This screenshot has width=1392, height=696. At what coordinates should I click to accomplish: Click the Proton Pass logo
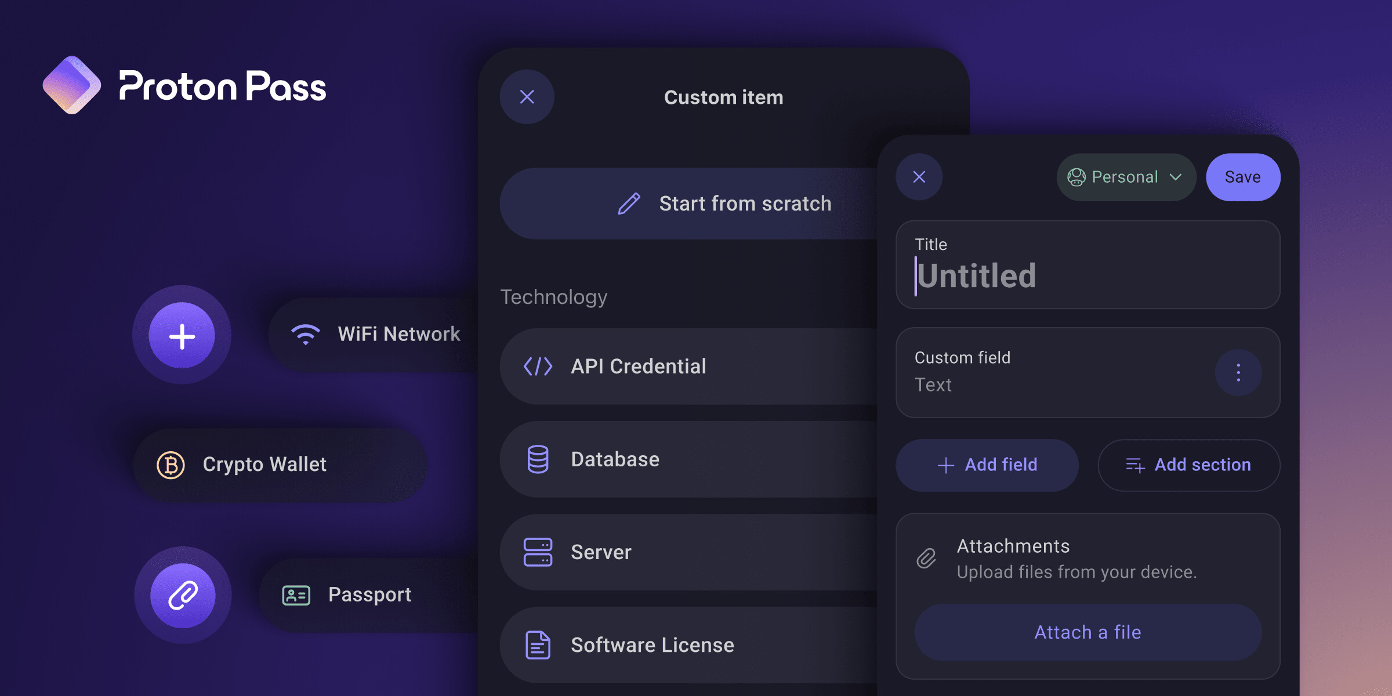pyautogui.click(x=72, y=85)
